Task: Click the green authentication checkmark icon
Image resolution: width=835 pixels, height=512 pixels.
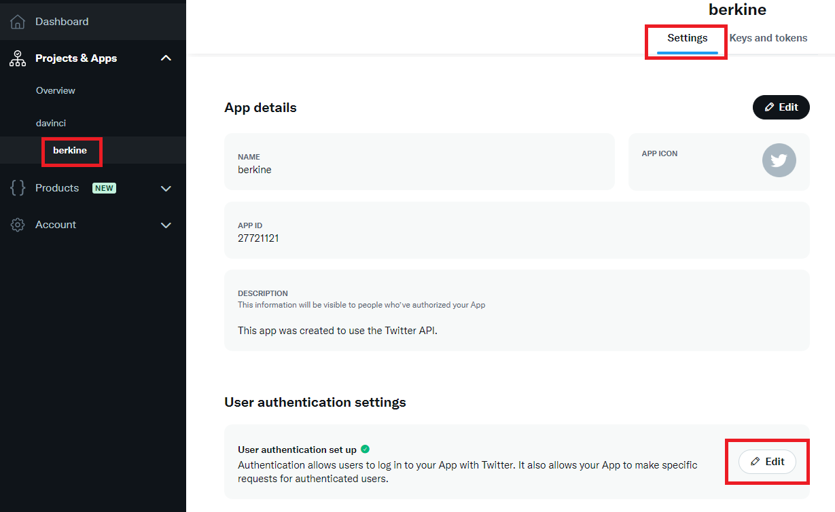Action: coord(365,449)
